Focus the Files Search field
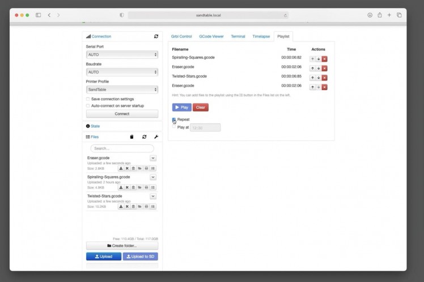The width and height of the screenshot is (424, 282). point(122,148)
